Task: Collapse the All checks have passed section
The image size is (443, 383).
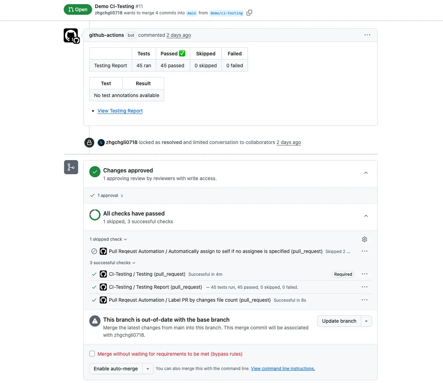Action: click(x=366, y=216)
